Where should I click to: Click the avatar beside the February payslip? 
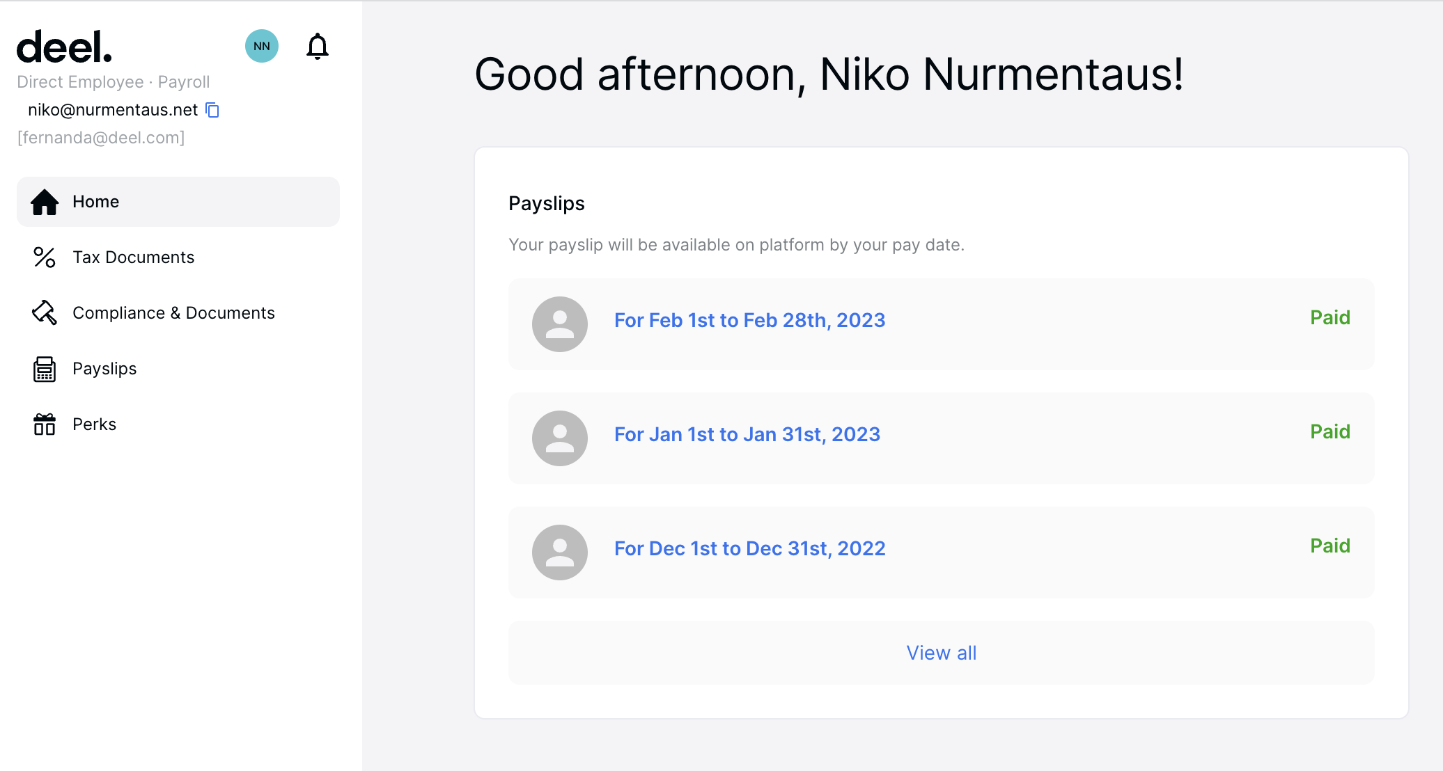point(560,324)
